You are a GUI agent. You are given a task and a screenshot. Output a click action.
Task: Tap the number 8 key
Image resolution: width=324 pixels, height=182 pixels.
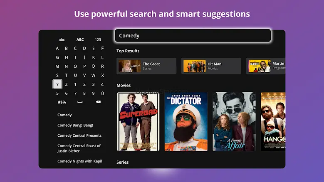84,93
